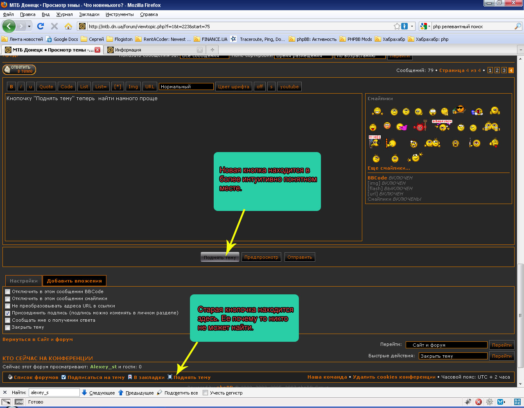Expand the "Сайт и форум" jump dropdown
Viewport: 524px width, 408px height.
pyautogui.click(x=446, y=345)
